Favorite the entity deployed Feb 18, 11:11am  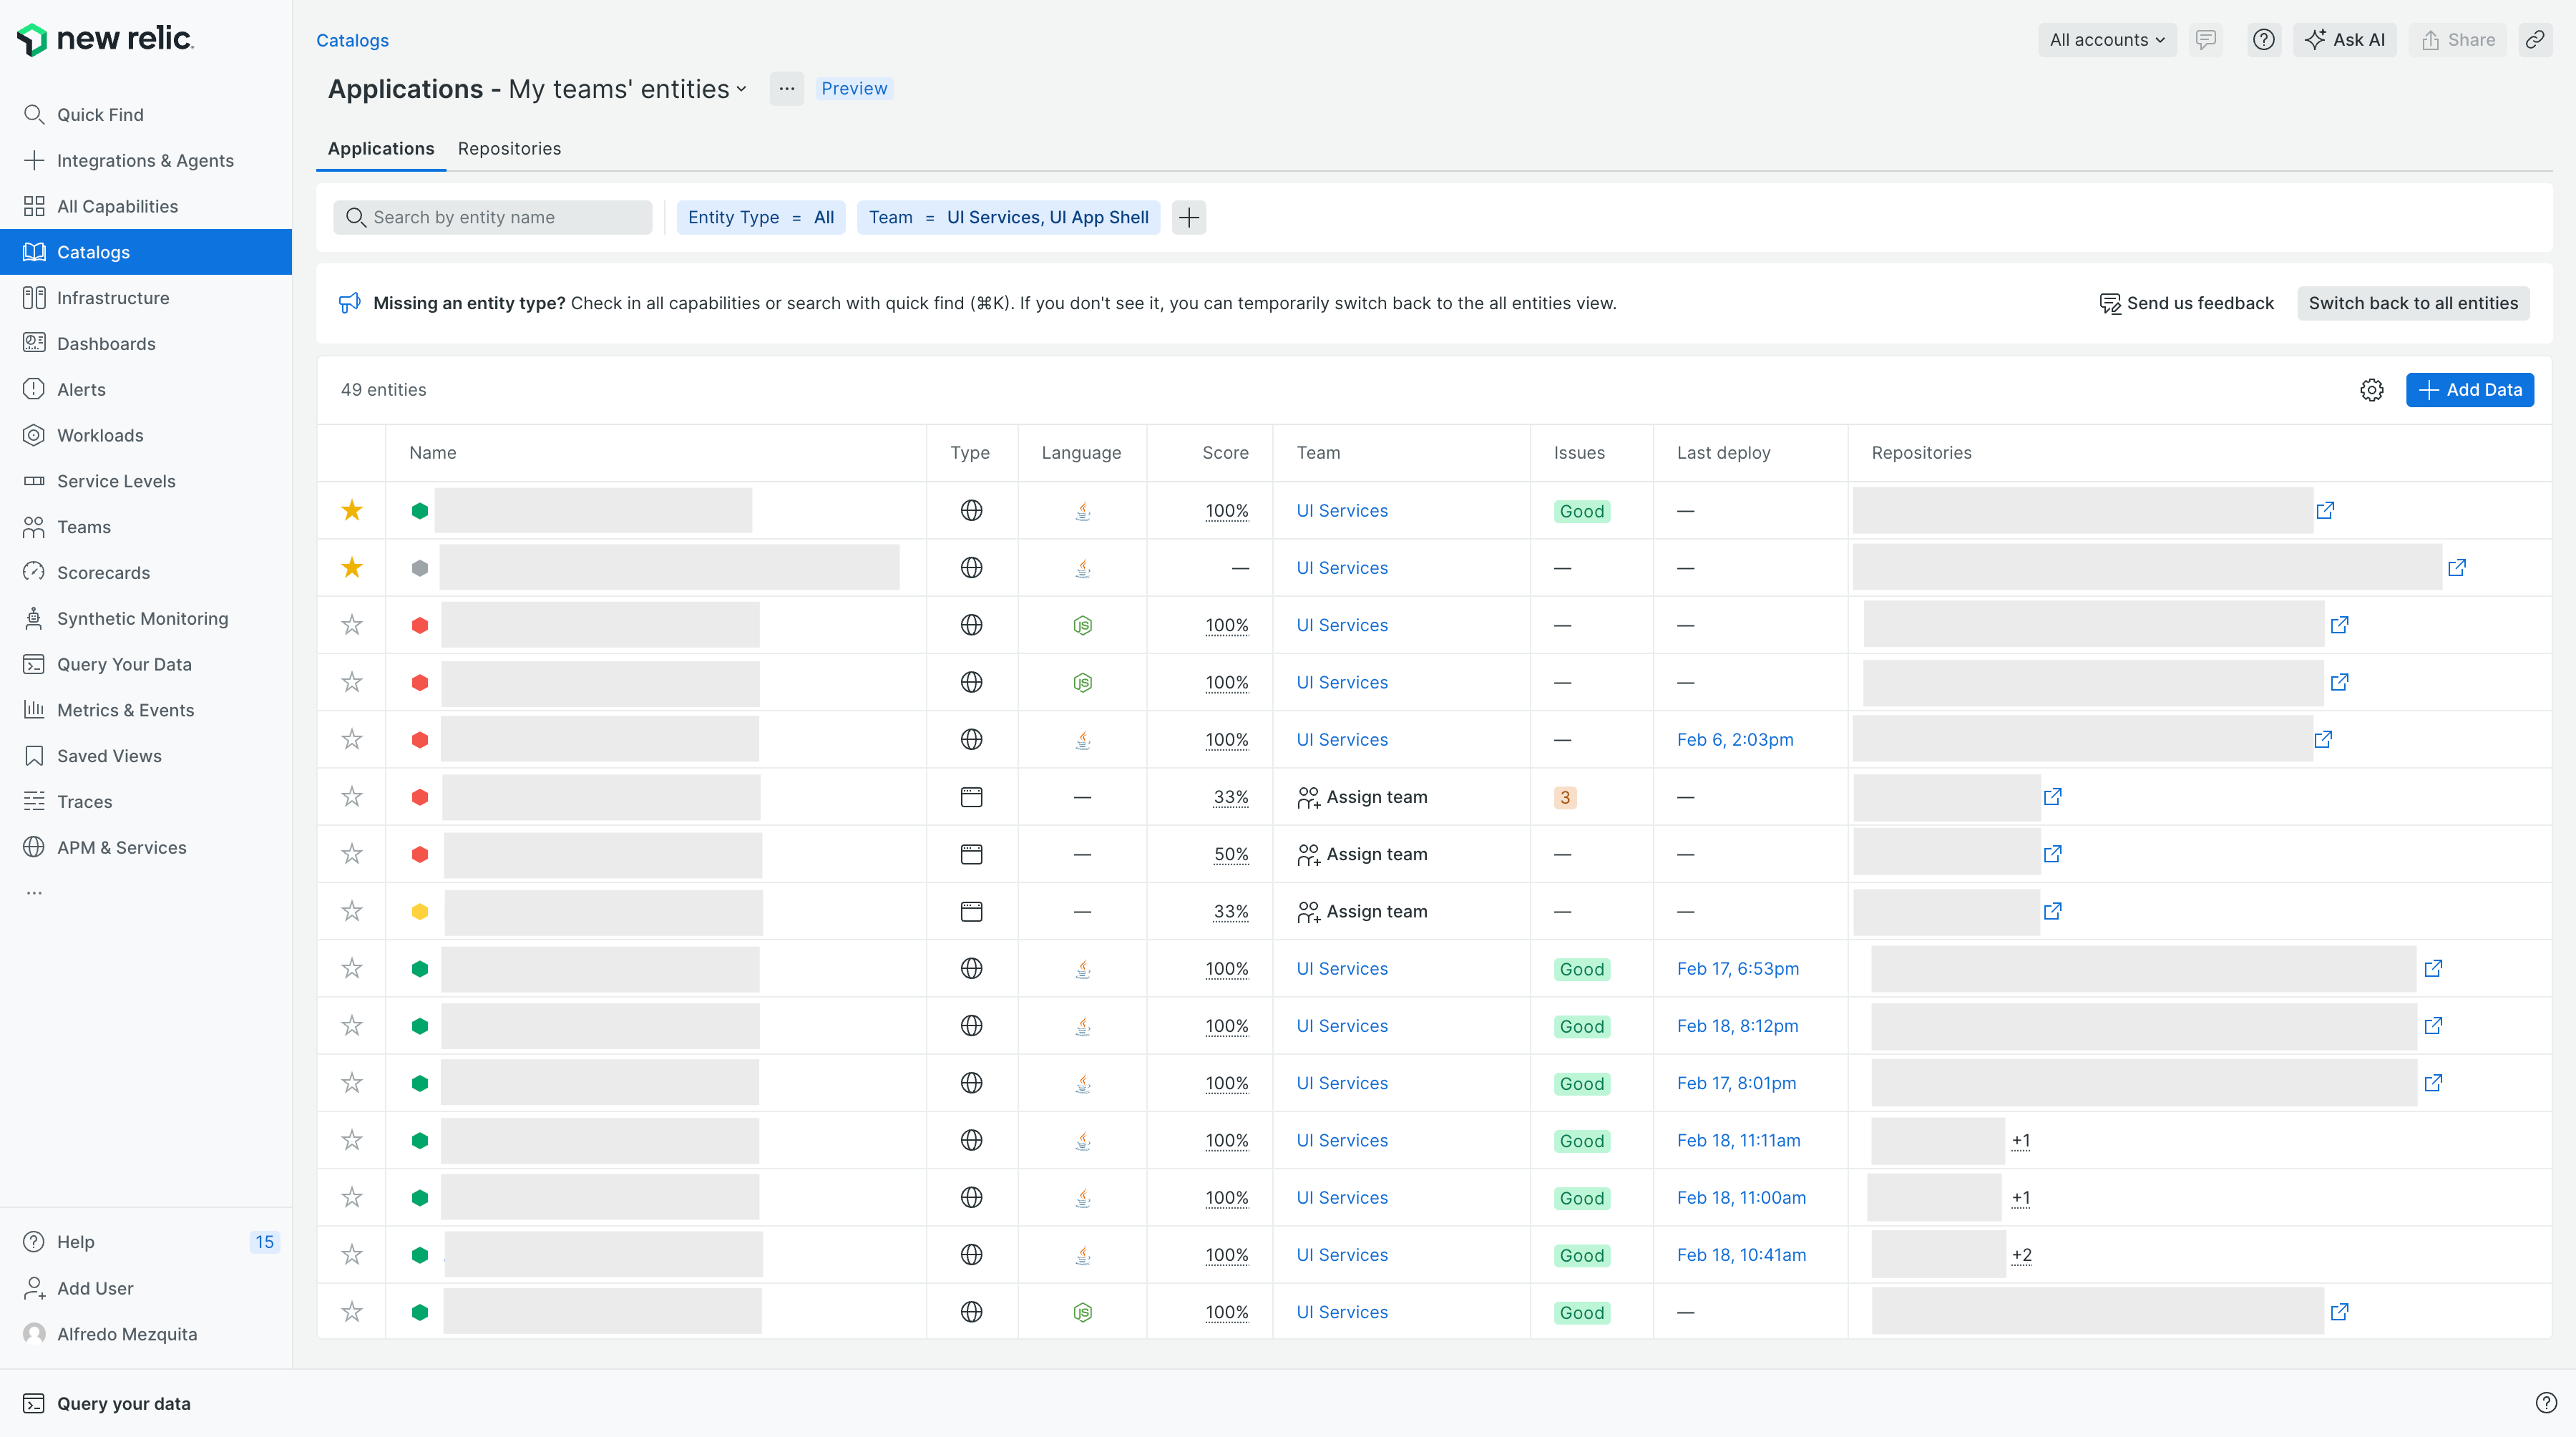click(352, 1141)
